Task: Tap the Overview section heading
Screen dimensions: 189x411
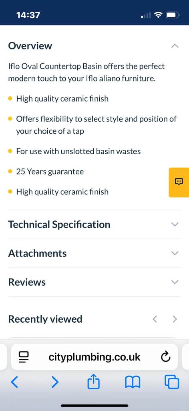Action: 30,46
